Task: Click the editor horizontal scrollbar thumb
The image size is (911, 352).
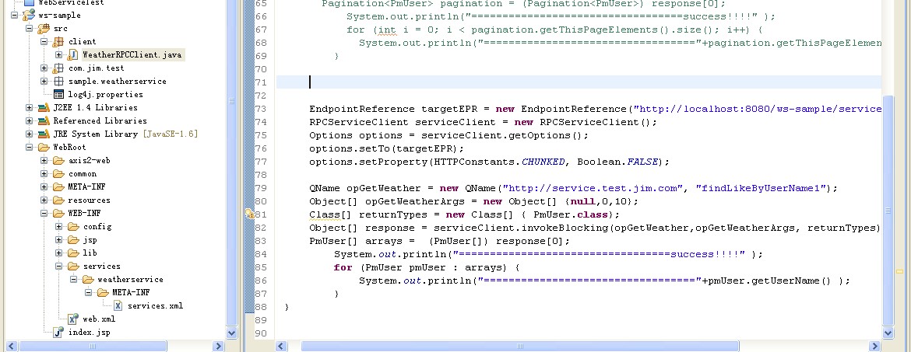Action: point(520,347)
